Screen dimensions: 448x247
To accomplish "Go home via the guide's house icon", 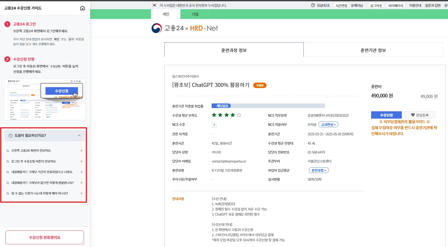I will pos(83,8).
